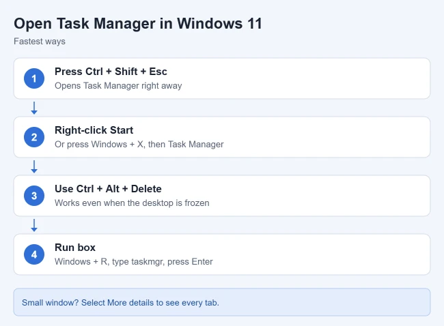Click 'Windows + R, type taskmgr, press Enter' text
The height and width of the screenshot is (326, 444).
pyautogui.click(x=134, y=261)
